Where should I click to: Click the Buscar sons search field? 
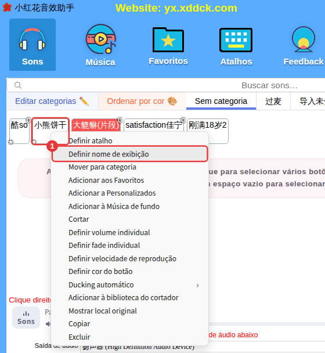coord(167,85)
